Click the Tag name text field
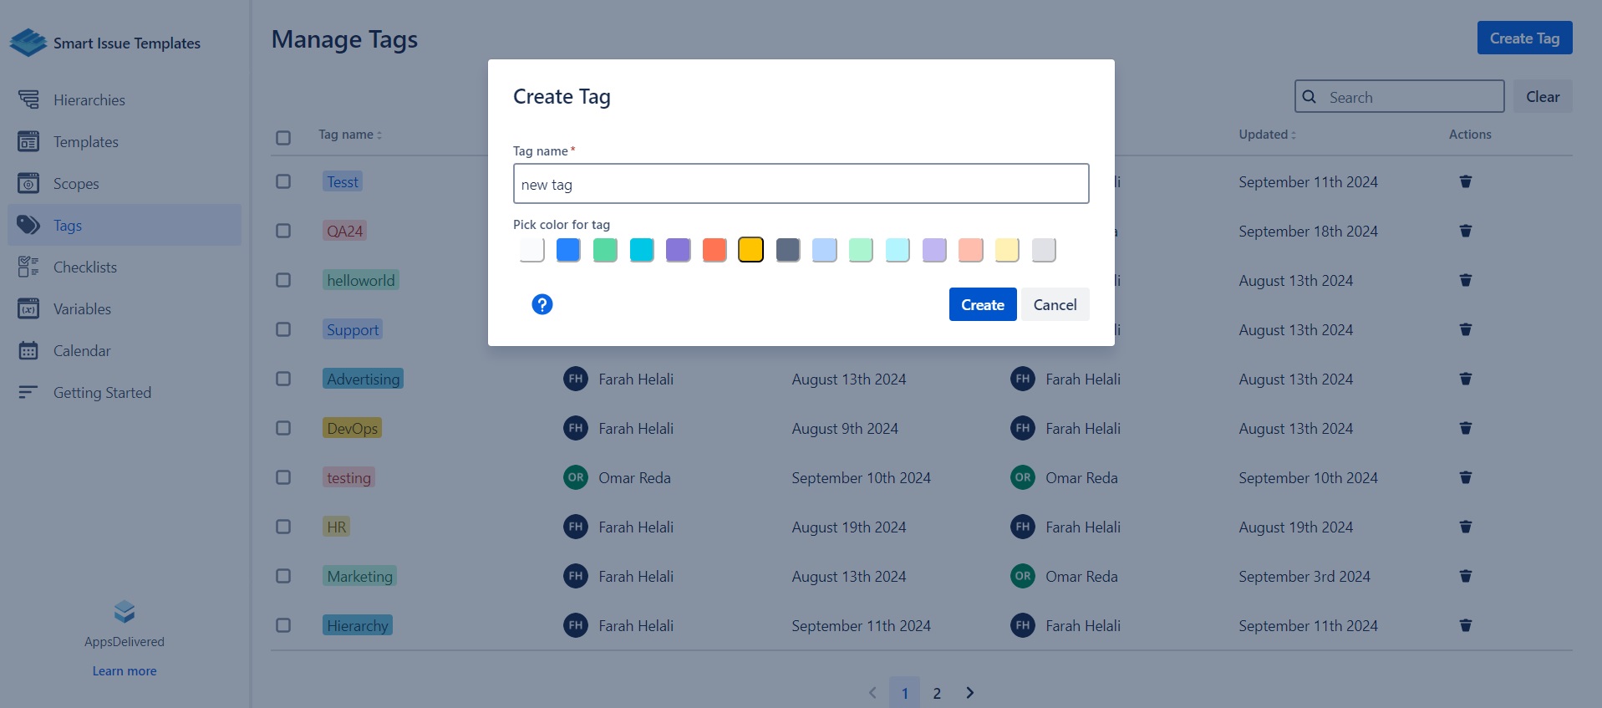 click(801, 184)
